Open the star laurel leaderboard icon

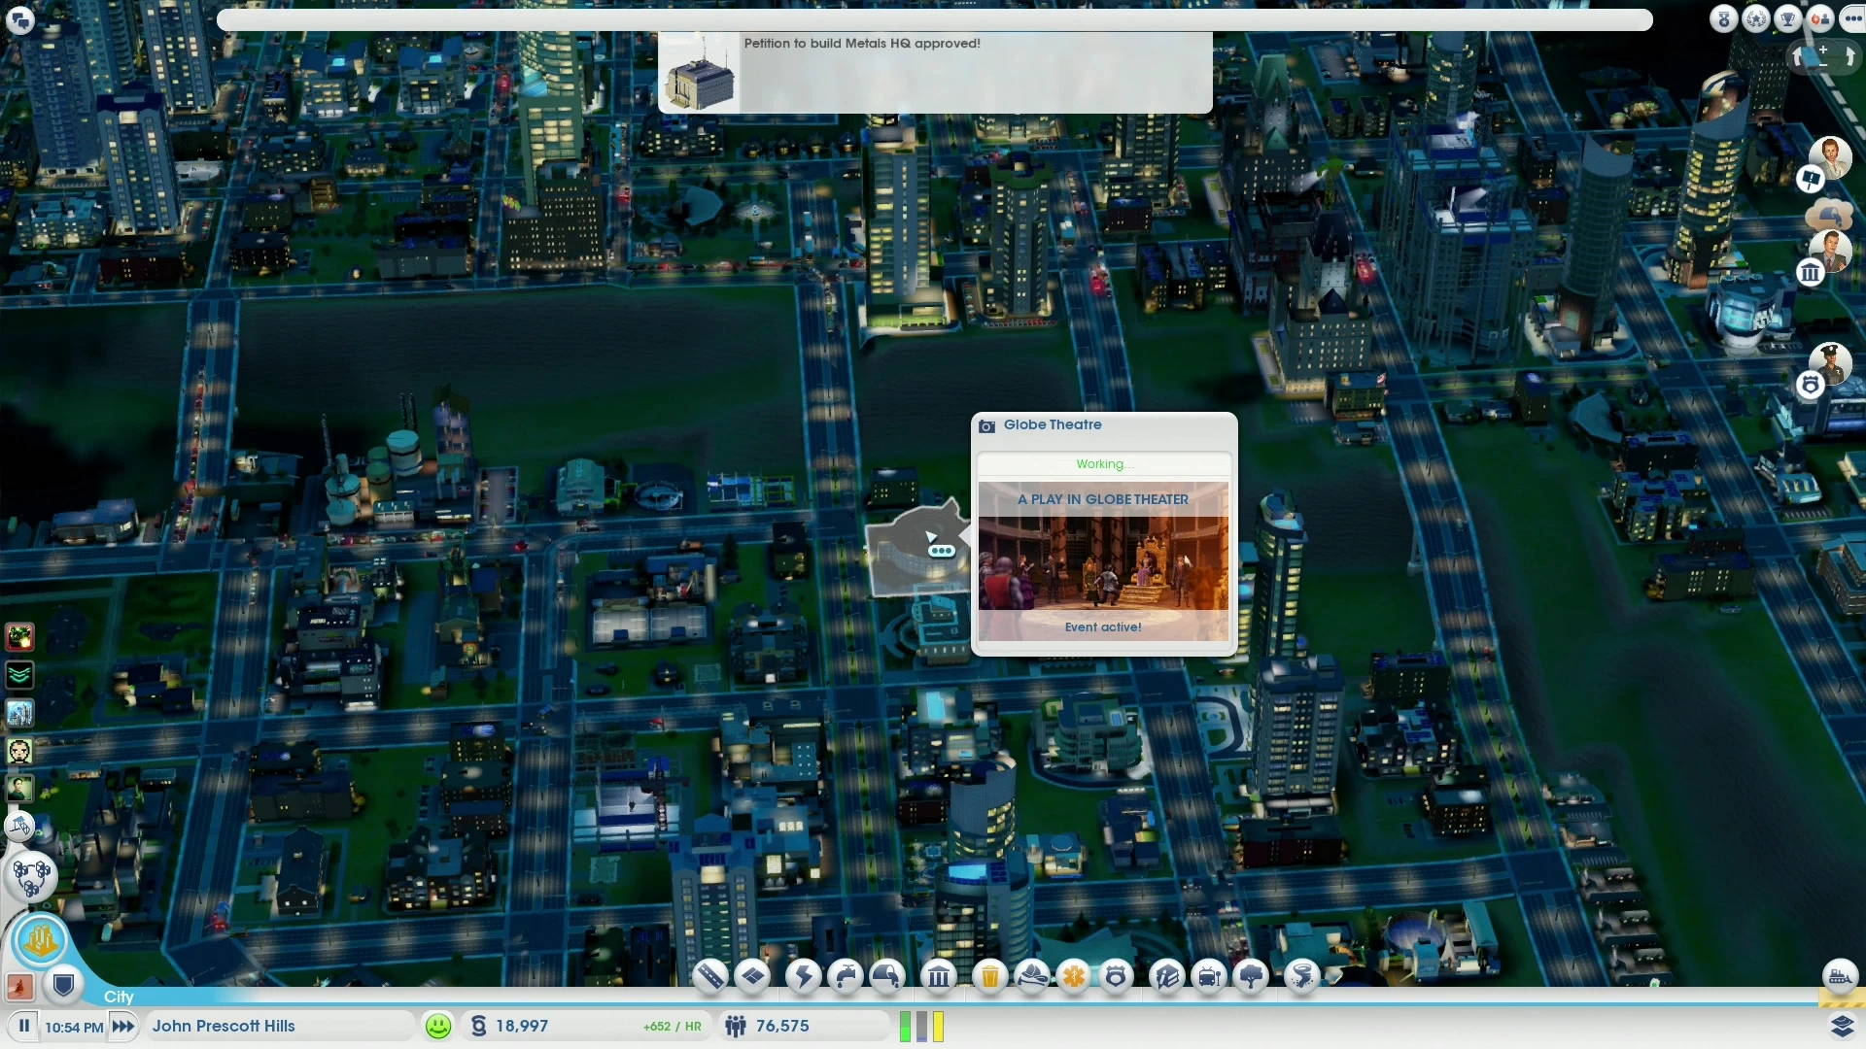pyautogui.click(x=1756, y=18)
